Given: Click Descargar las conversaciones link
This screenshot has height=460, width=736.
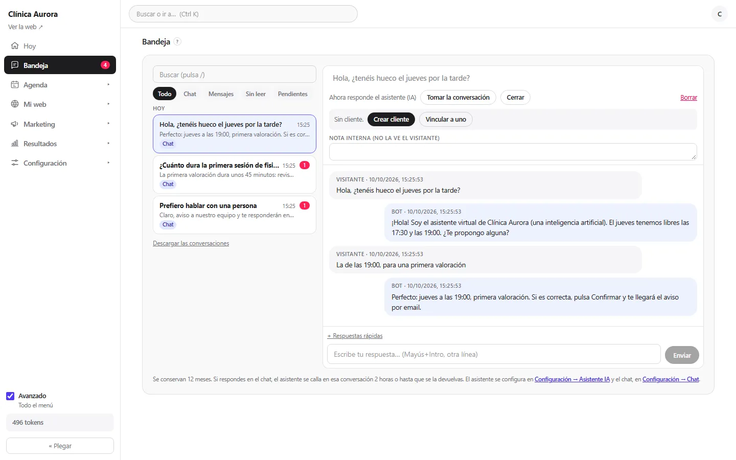Looking at the screenshot, I should pos(191,243).
